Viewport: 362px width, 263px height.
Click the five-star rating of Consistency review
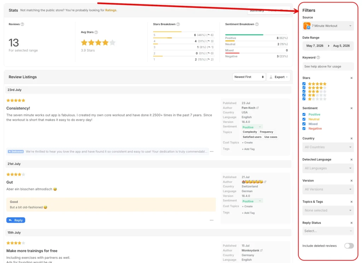(16, 100)
